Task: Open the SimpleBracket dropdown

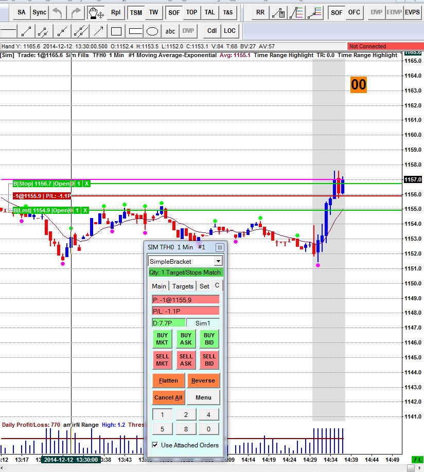Action: [x=219, y=261]
